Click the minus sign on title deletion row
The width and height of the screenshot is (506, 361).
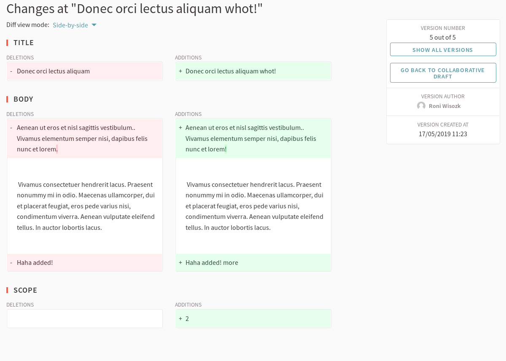pyautogui.click(x=11, y=71)
